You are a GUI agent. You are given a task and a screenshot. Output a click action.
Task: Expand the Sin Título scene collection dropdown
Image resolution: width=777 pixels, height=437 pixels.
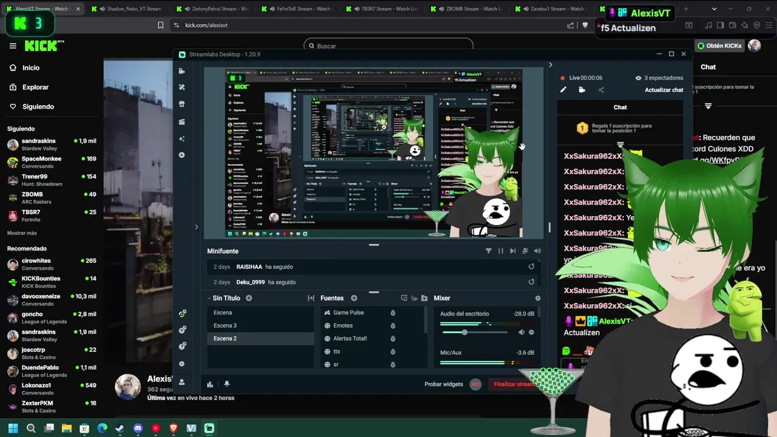coord(209,299)
